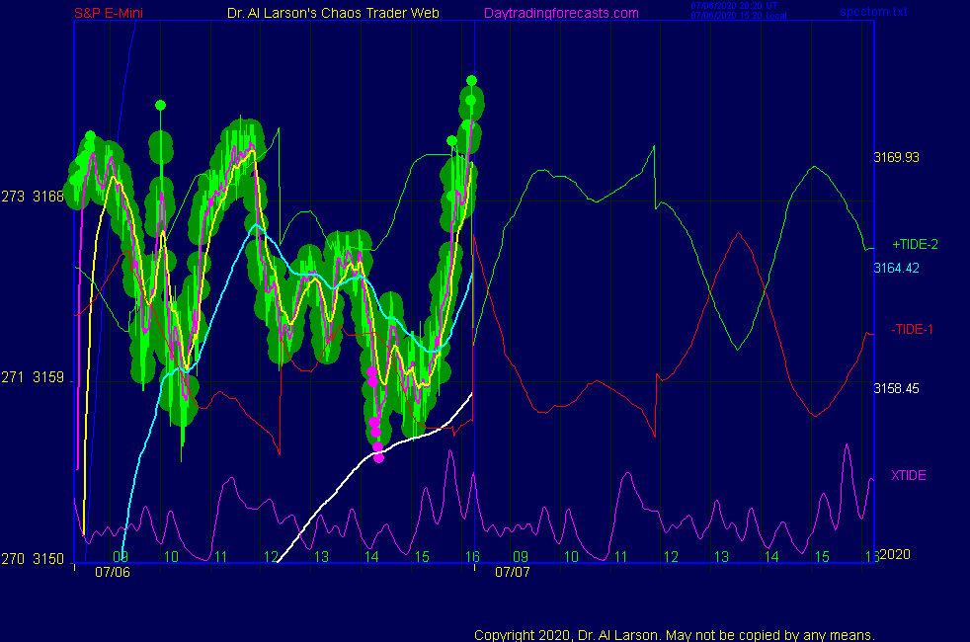Click the green dot atop the 10 o'clock spike
The width and height of the screenshot is (970, 642).
pyautogui.click(x=160, y=105)
